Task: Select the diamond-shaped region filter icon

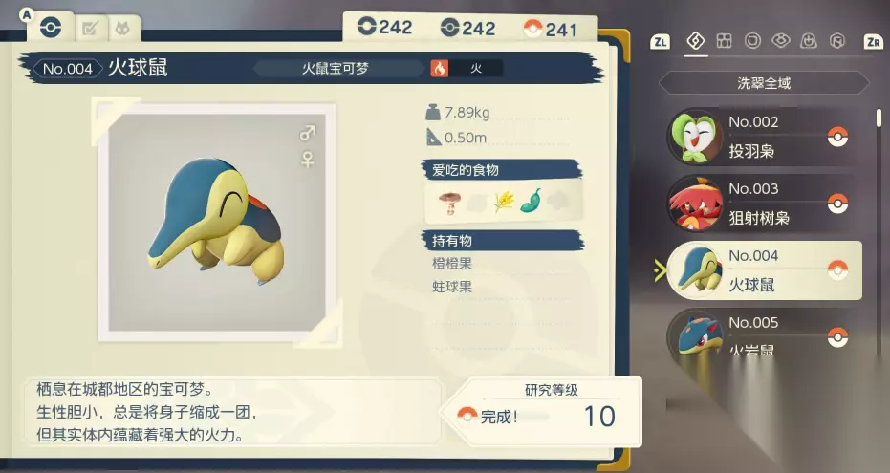Action: pyautogui.click(x=695, y=41)
